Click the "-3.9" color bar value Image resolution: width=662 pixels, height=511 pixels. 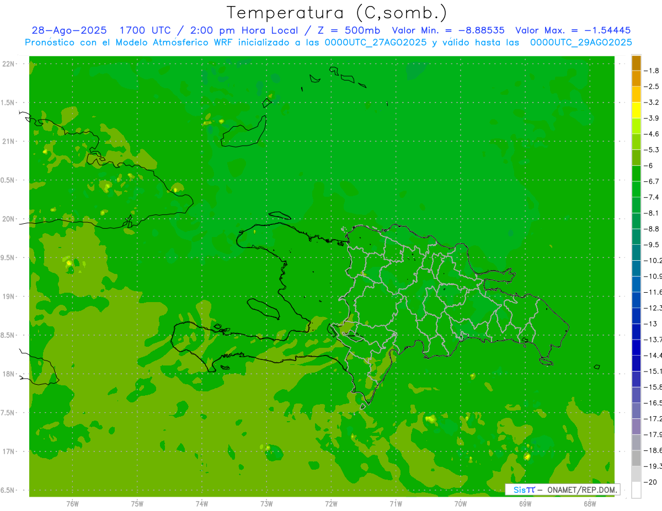(652, 118)
